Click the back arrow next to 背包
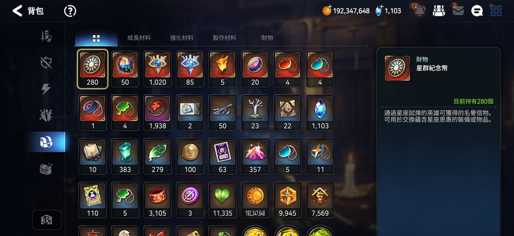The width and height of the screenshot is (514, 236). pos(17,11)
